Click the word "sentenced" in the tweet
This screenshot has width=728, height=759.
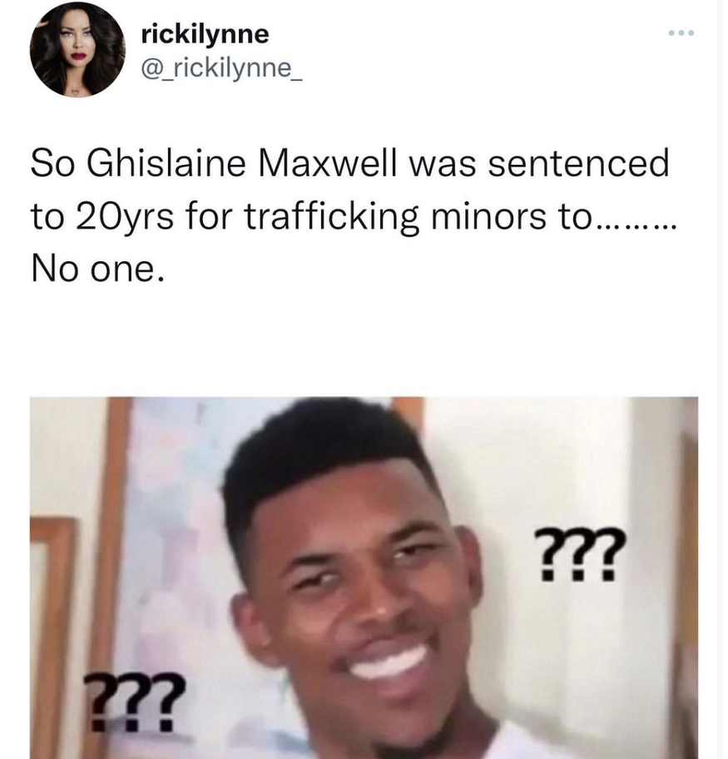pyautogui.click(x=578, y=163)
